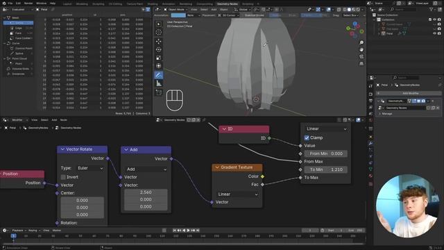Open the Object properties tab icon
Viewport: 444px width, 250px height.
tap(370, 137)
